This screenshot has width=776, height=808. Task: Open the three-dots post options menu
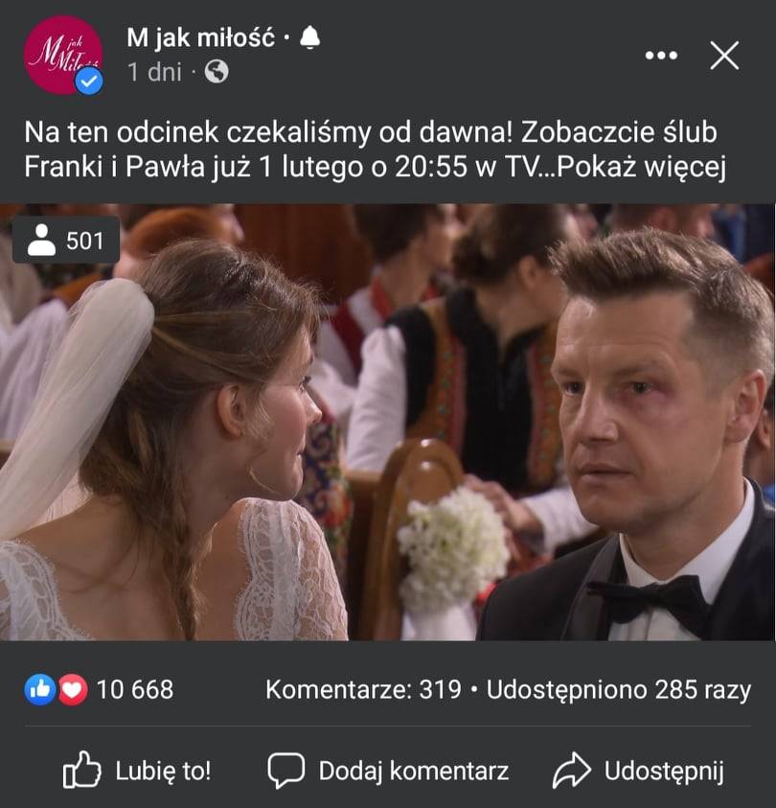click(x=661, y=56)
